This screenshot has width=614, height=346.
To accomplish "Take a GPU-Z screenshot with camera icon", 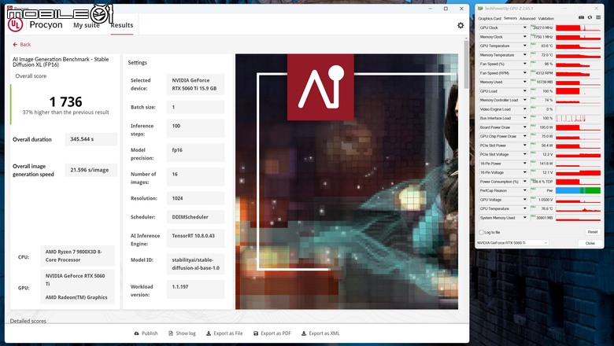I will click(582, 17).
